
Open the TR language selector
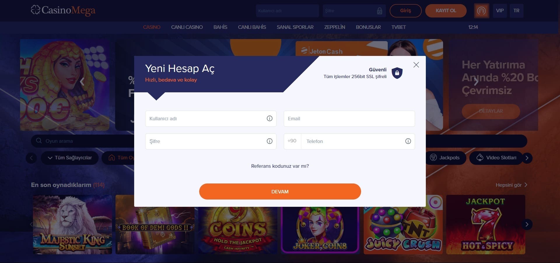[x=516, y=11]
